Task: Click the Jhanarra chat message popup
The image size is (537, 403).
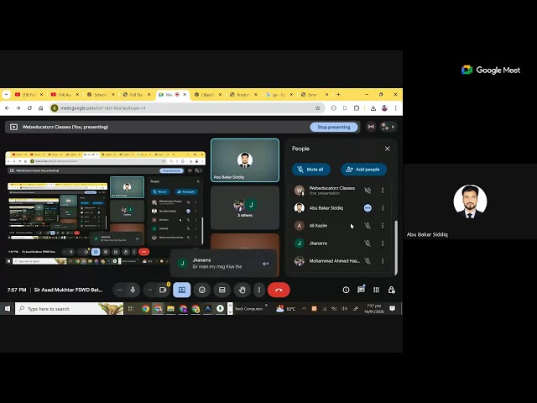Action: (223, 263)
